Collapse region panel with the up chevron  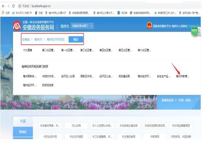coord(92,26)
